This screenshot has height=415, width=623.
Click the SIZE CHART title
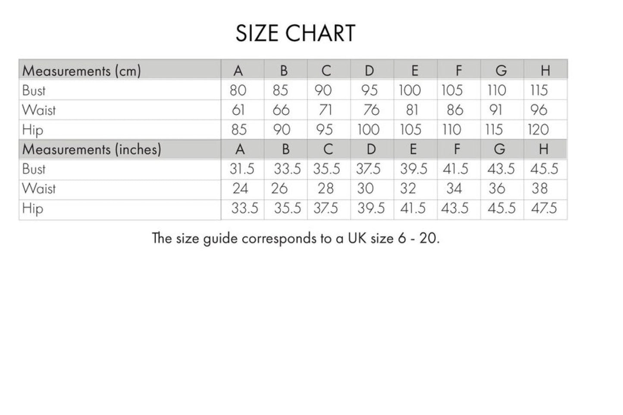[295, 33]
